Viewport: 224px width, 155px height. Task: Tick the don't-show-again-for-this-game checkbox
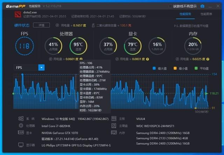170,6
